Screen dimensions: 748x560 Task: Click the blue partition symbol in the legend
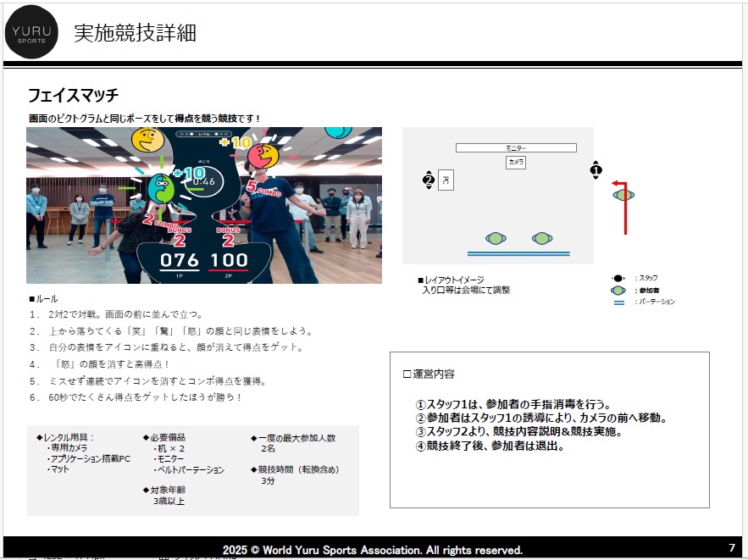pyautogui.click(x=618, y=302)
